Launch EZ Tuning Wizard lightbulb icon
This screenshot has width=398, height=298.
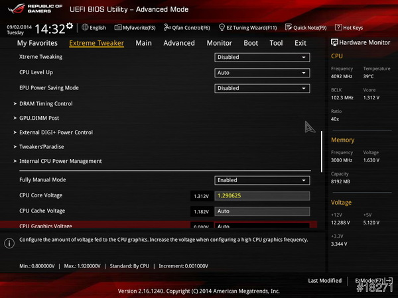coord(222,27)
